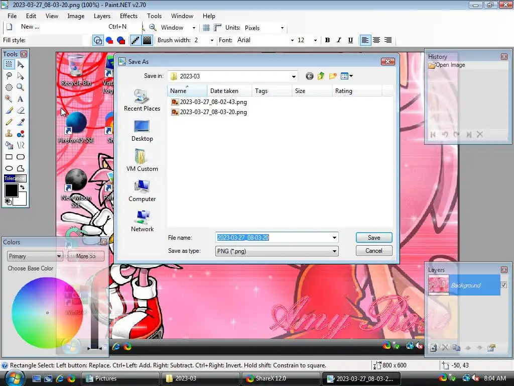The width and height of the screenshot is (514, 386).
Task: Select the Zoom magnifier tool
Action: pyautogui.click(x=21, y=87)
